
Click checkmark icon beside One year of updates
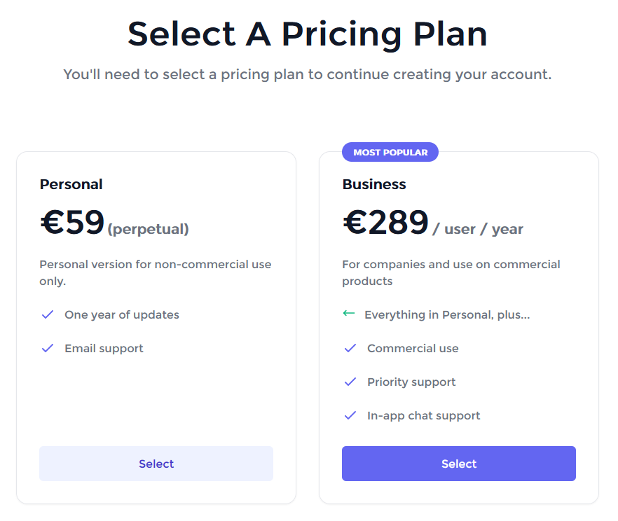point(48,314)
